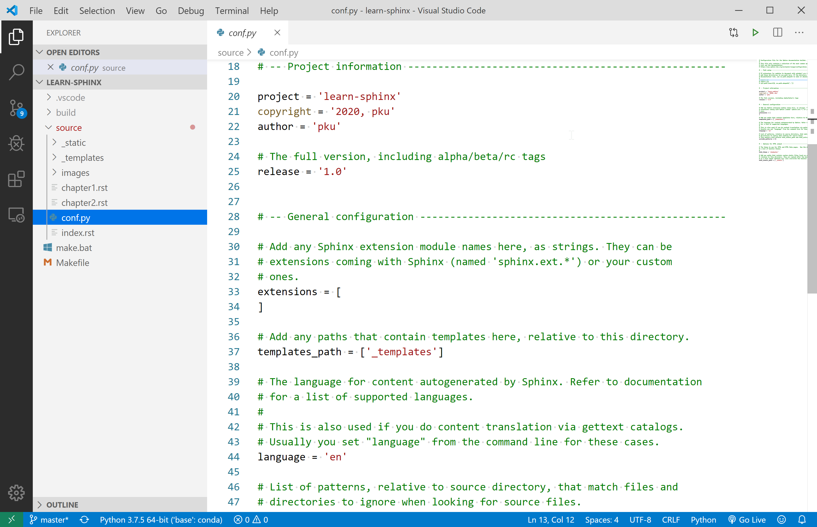Open the Remote Explorer icon

pyautogui.click(x=16, y=215)
